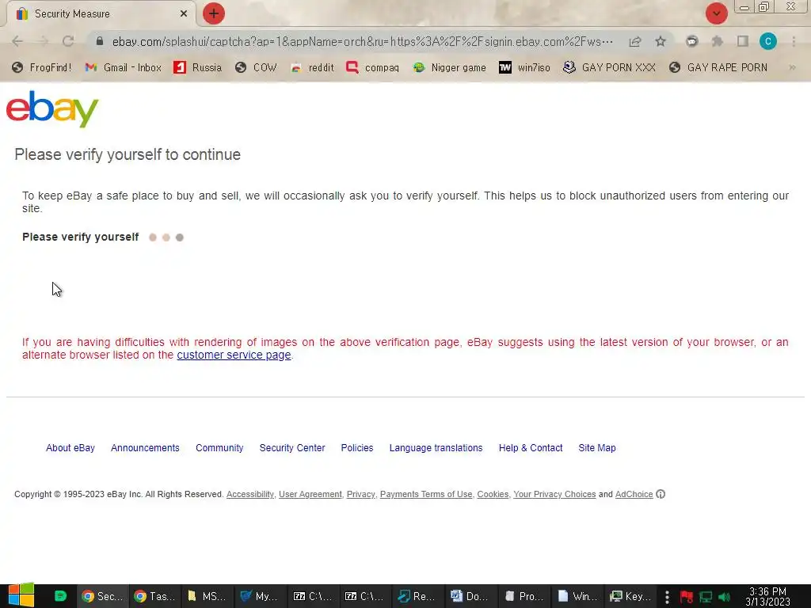Open the profile avatar labeled C
The width and height of the screenshot is (811, 608).
pyautogui.click(x=768, y=41)
